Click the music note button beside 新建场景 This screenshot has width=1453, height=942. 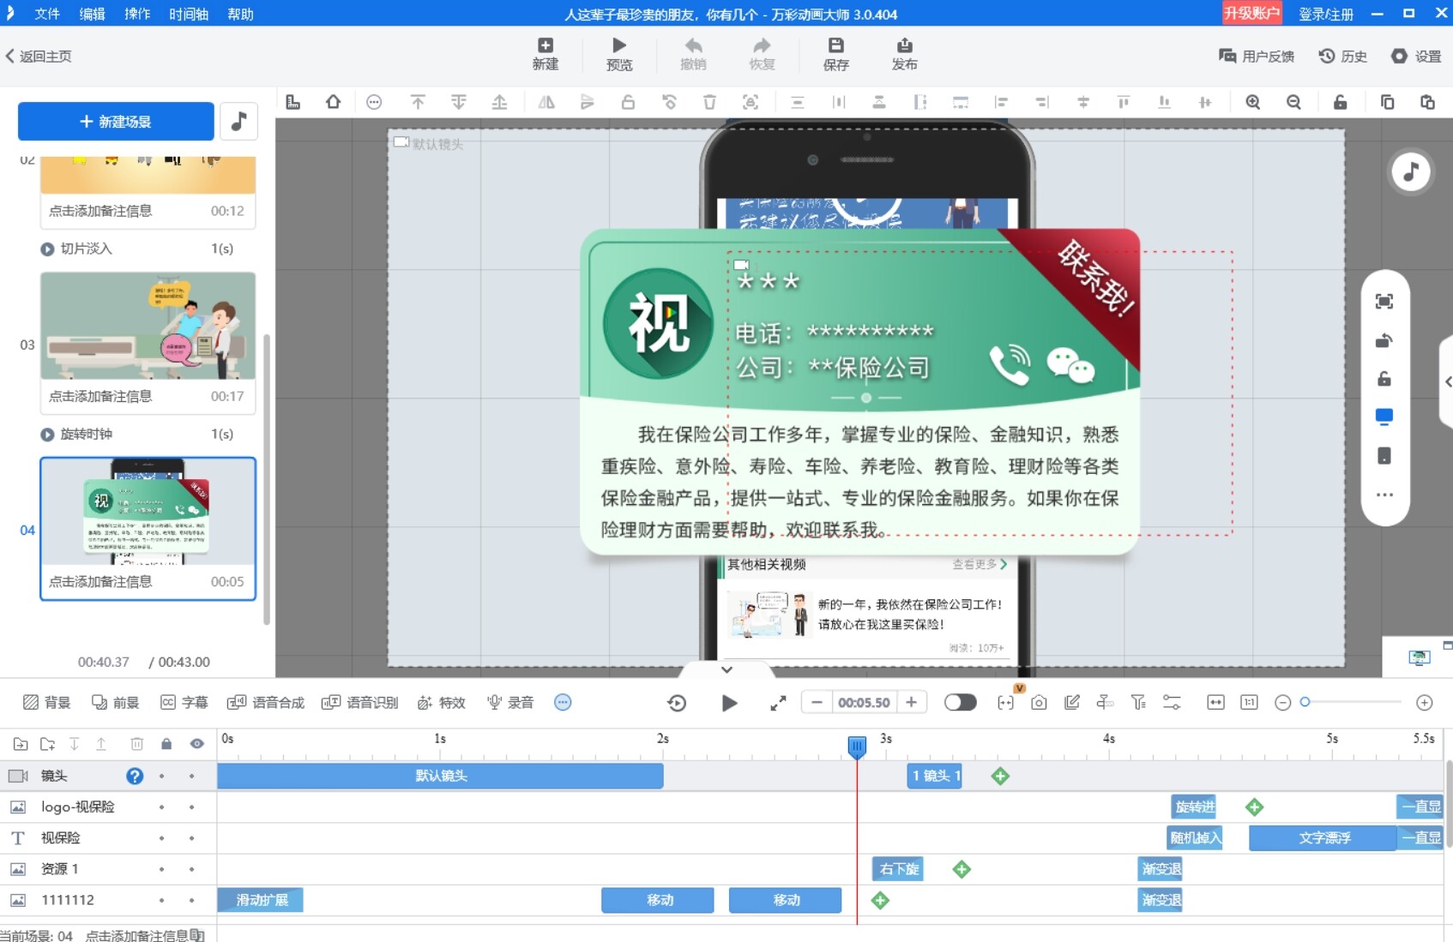[x=239, y=122]
